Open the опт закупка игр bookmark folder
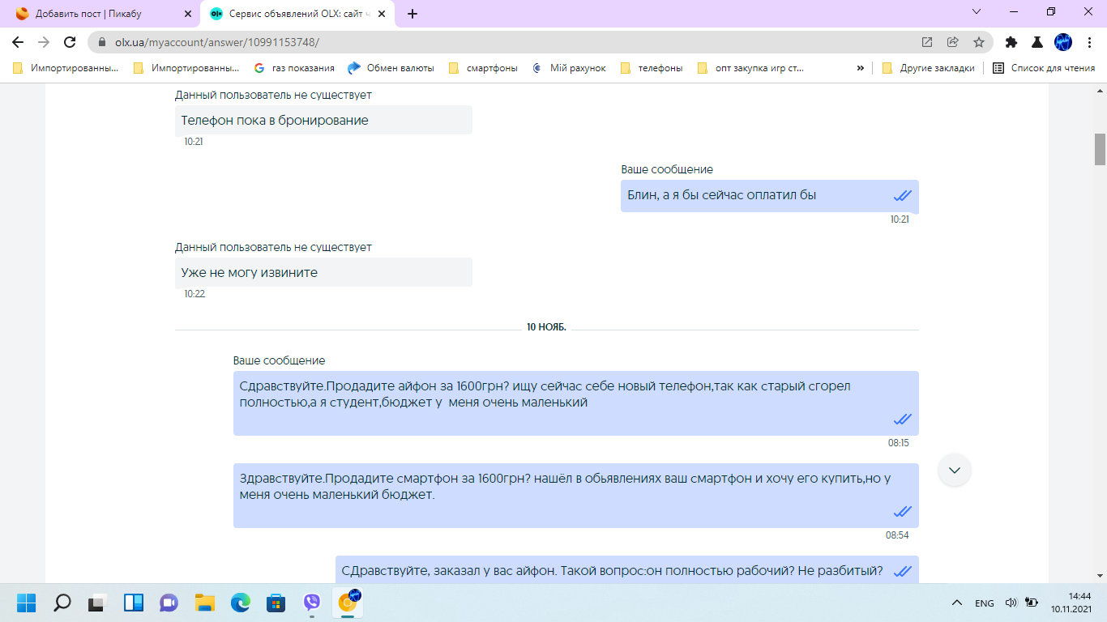 (x=750, y=68)
